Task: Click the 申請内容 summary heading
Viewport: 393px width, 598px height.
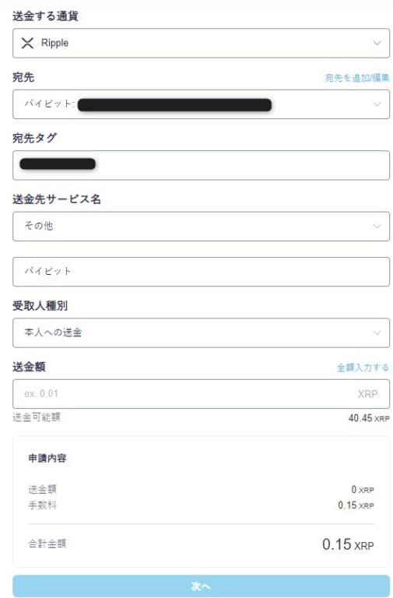Action: [47, 458]
